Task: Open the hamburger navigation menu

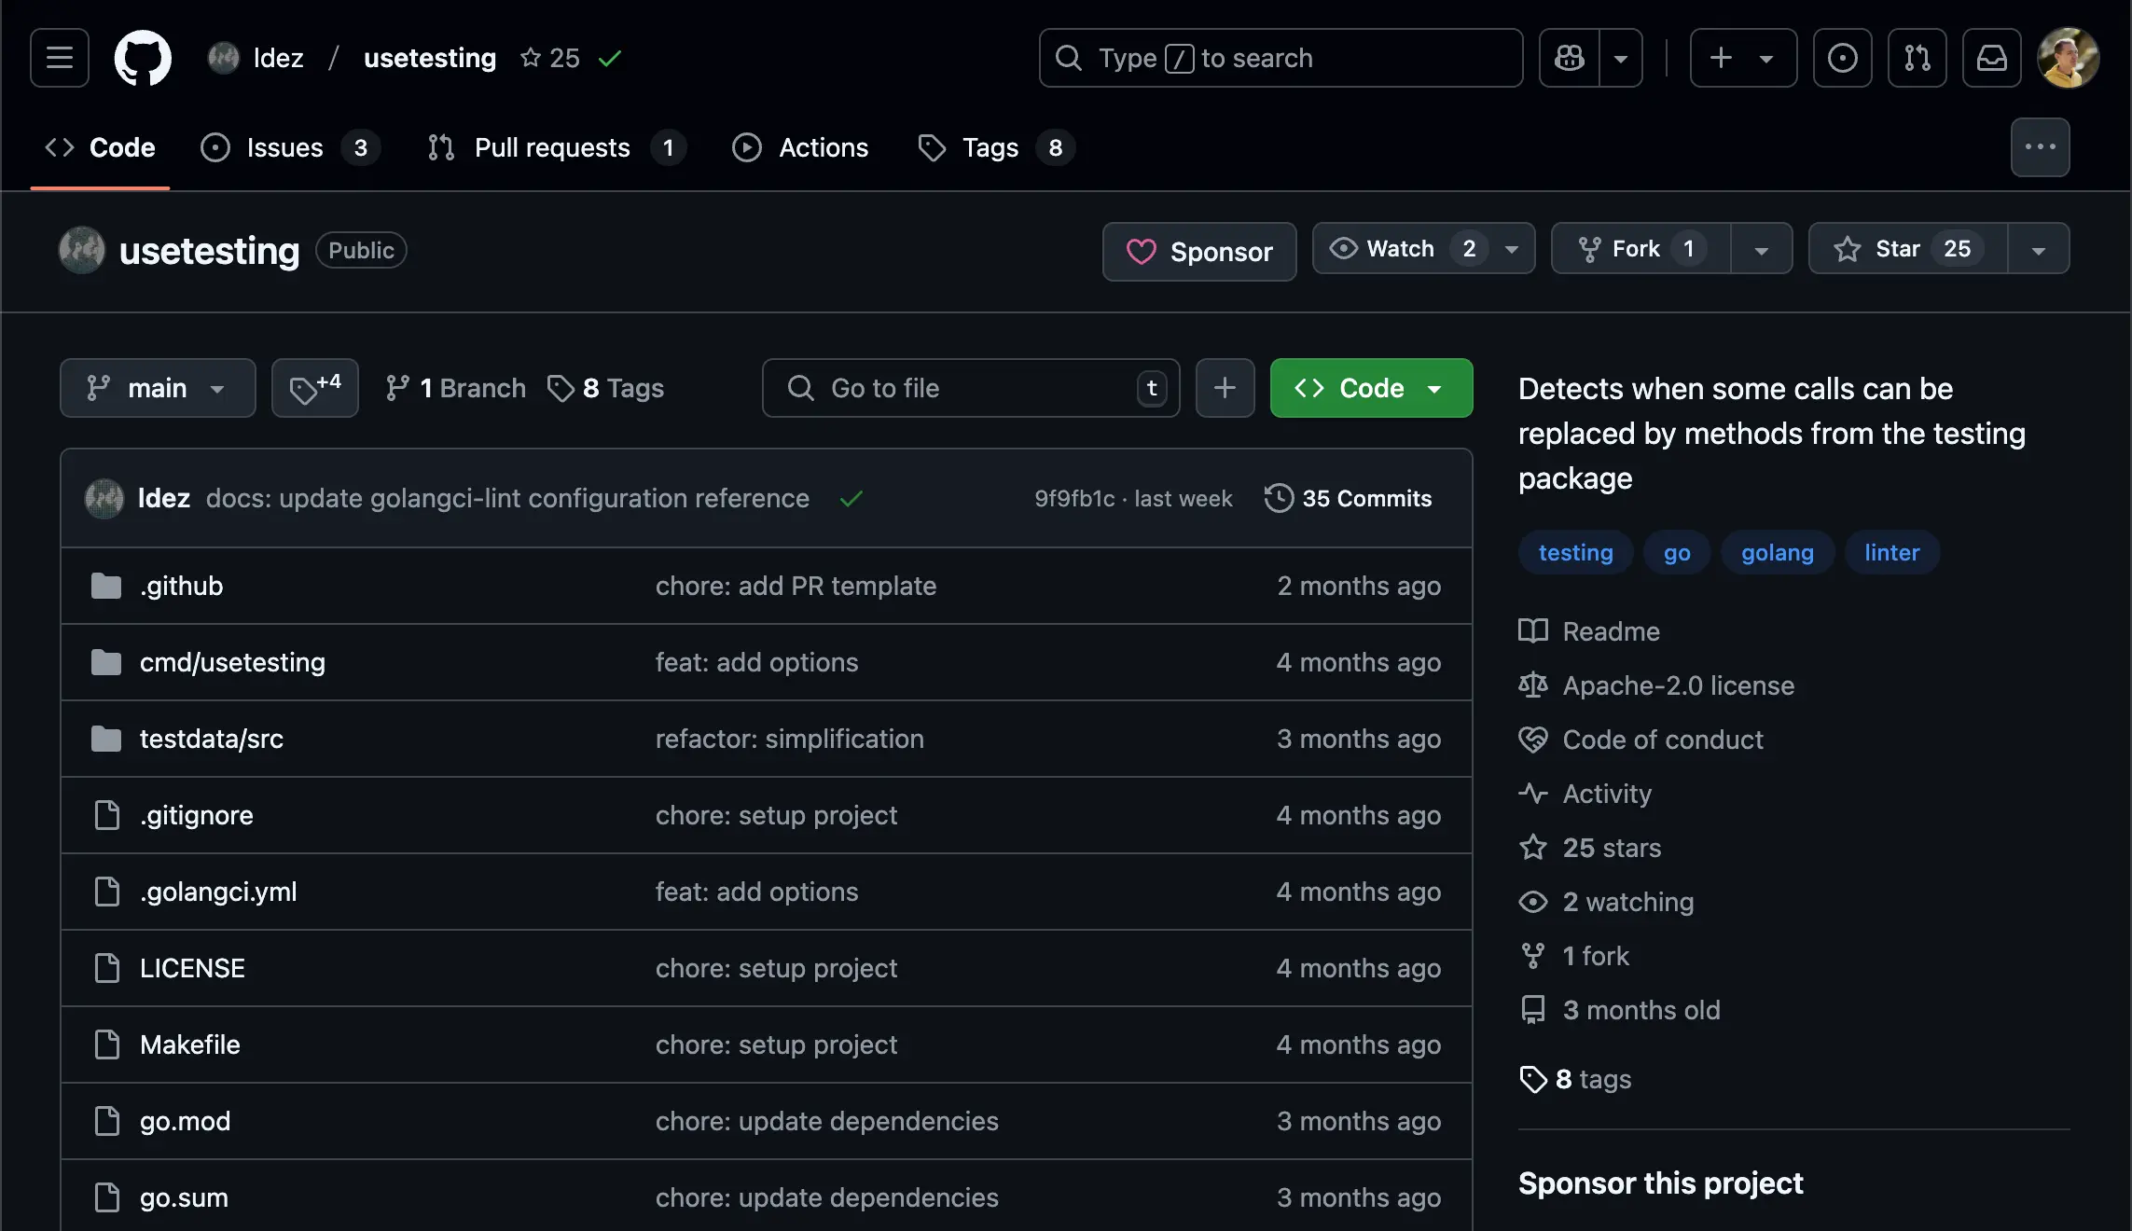Action: pos(58,58)
